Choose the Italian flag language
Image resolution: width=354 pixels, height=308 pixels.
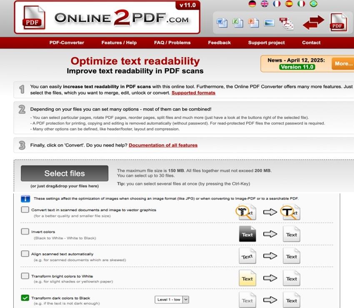(x=301, y=4)
